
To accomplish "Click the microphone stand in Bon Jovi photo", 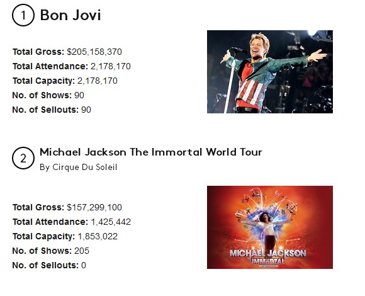I will click(x=230, y=86).
